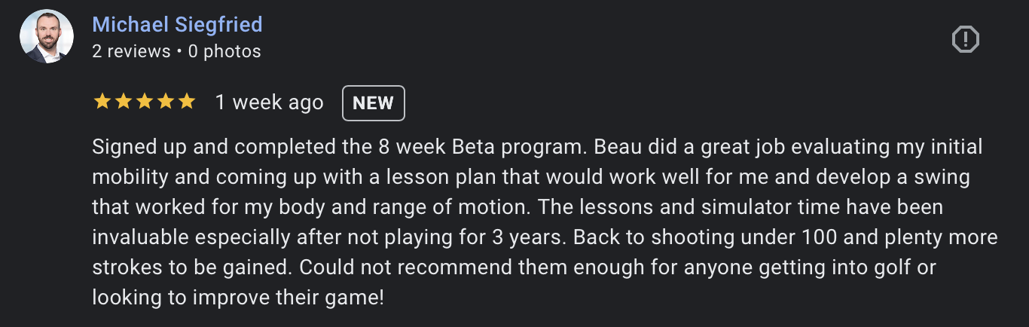Click the "2 reviews" count text

pyautogui.click(x=131, y=51)
